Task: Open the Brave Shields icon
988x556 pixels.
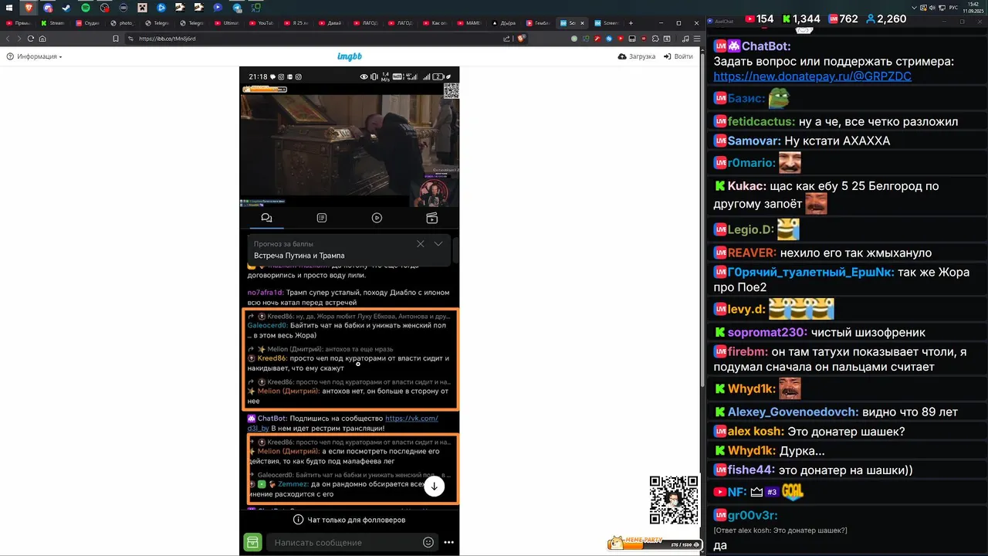Action: [522, 38]
